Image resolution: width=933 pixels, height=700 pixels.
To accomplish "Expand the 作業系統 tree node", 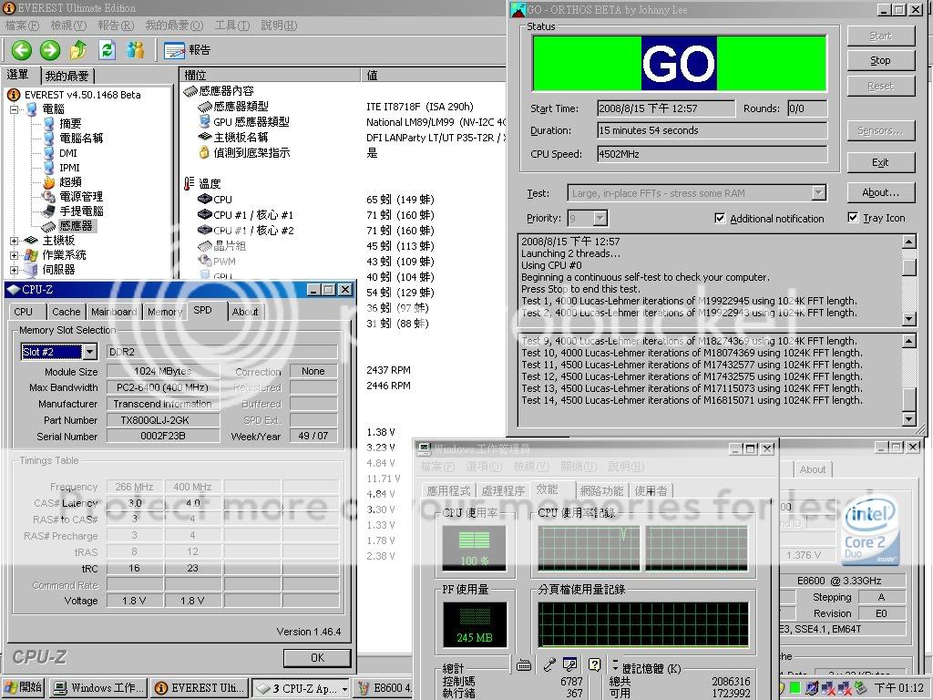I will tap(15, 255).
